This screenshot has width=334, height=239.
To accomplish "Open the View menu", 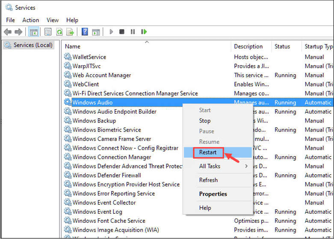I will [x=53, y=20].
